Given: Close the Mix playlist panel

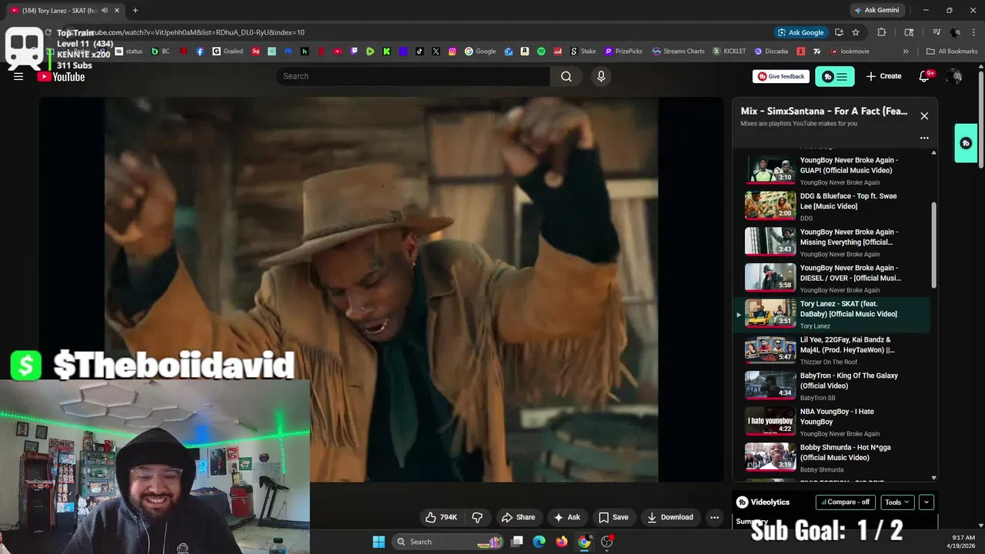Looking at the screenshot, I should click(924, 115).
